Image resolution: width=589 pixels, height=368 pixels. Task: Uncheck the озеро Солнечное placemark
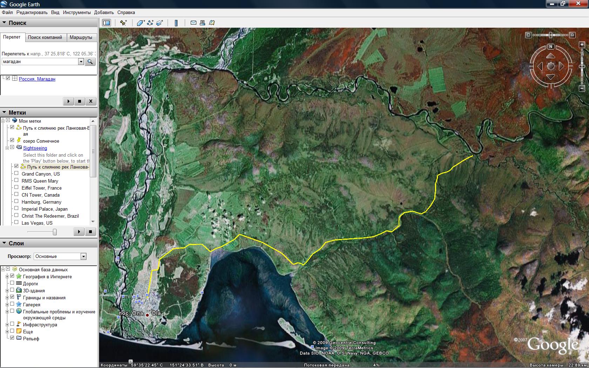click(x=12, y=141)
